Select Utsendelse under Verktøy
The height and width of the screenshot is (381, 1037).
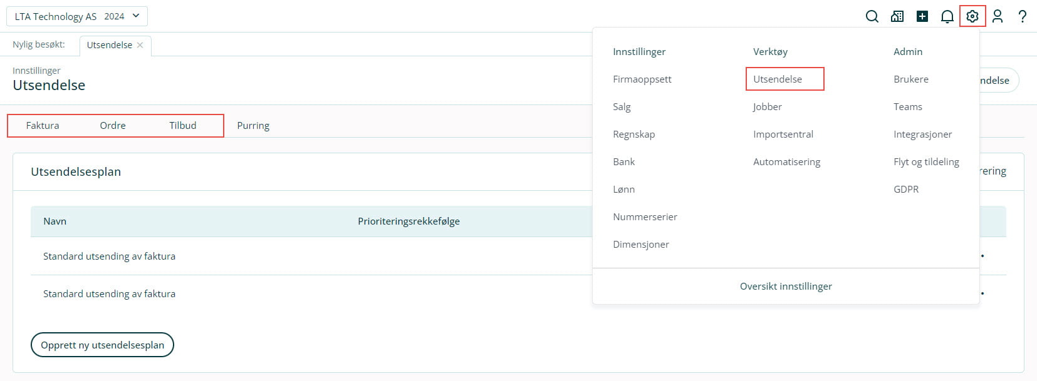(778, 79)
